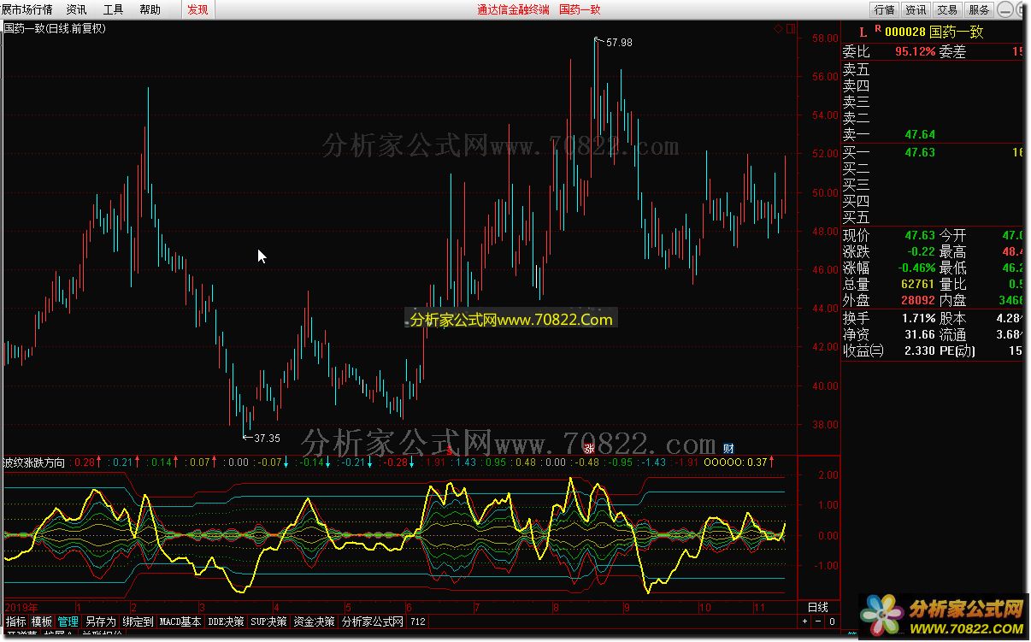Click the 37.35 low price label
Screen dimensions: 1031x642
267,438
